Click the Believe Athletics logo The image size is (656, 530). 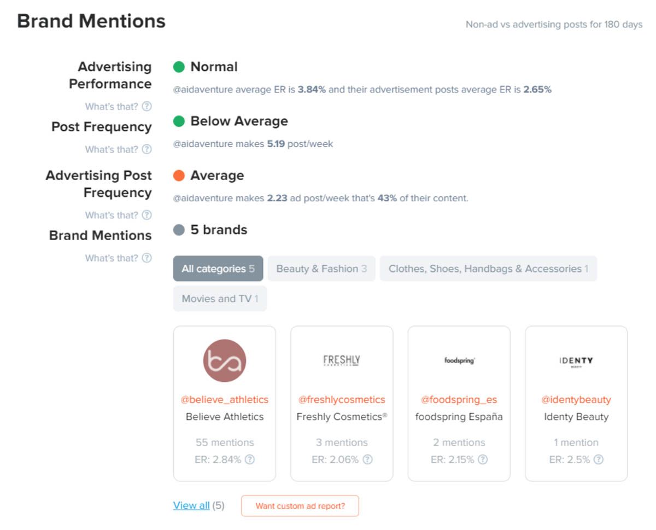point(224,361)
